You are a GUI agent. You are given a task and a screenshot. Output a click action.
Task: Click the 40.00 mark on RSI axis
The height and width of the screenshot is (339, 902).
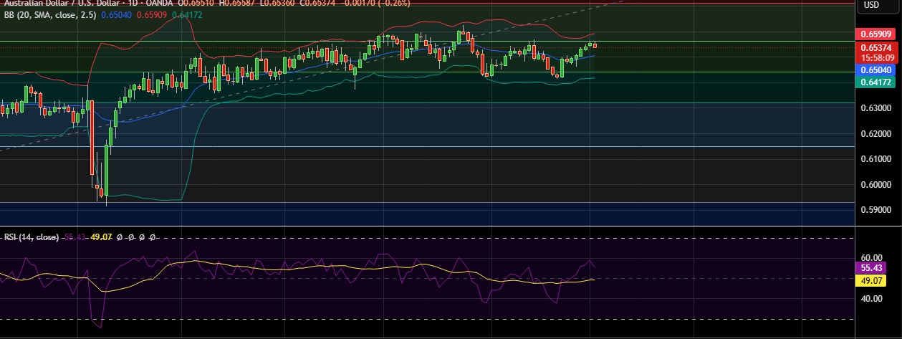click(x=870, y=299)
